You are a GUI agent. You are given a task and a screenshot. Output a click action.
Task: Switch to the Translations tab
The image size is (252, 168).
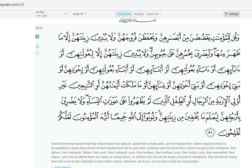(x=124, y=14)
